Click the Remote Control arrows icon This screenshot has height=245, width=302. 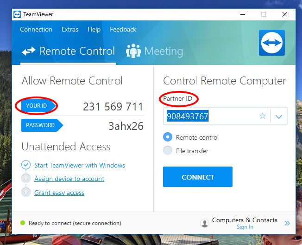point(29,52)
